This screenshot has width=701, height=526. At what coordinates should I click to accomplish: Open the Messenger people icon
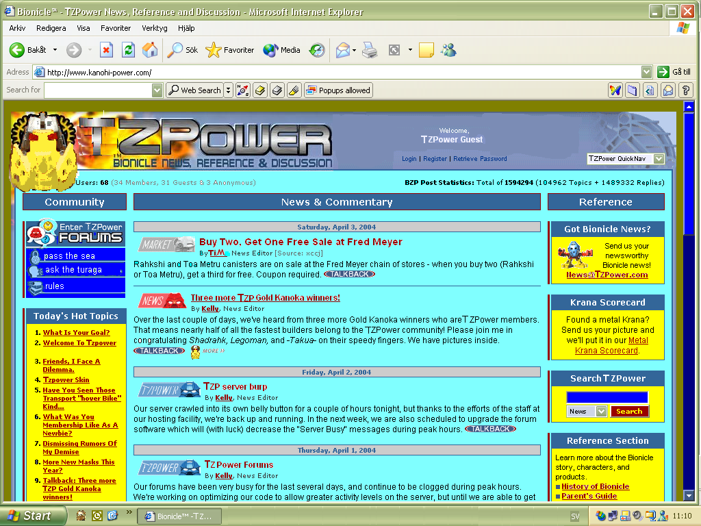click(448, 49)
